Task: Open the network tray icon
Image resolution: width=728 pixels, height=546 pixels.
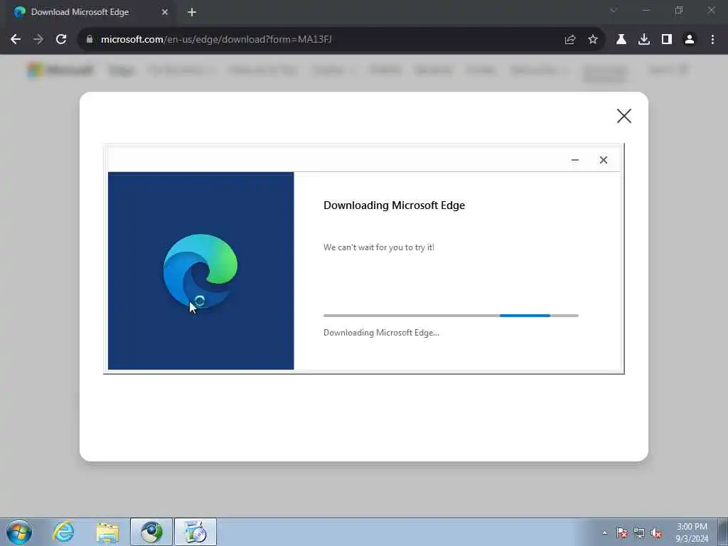Action: 639,533
